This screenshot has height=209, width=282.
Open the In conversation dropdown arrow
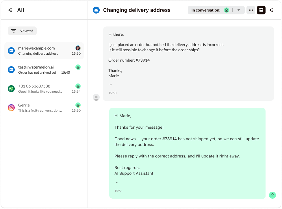239,10
